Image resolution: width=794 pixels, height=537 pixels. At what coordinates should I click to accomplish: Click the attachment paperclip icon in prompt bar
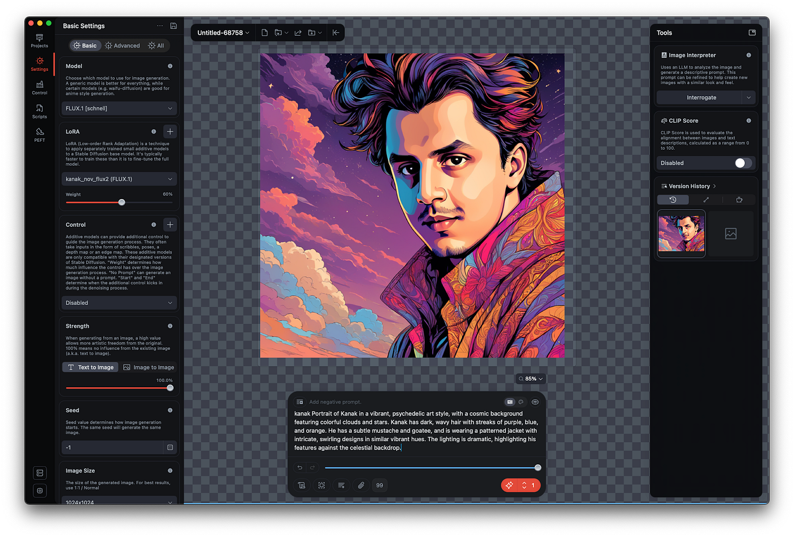[361, 485]
